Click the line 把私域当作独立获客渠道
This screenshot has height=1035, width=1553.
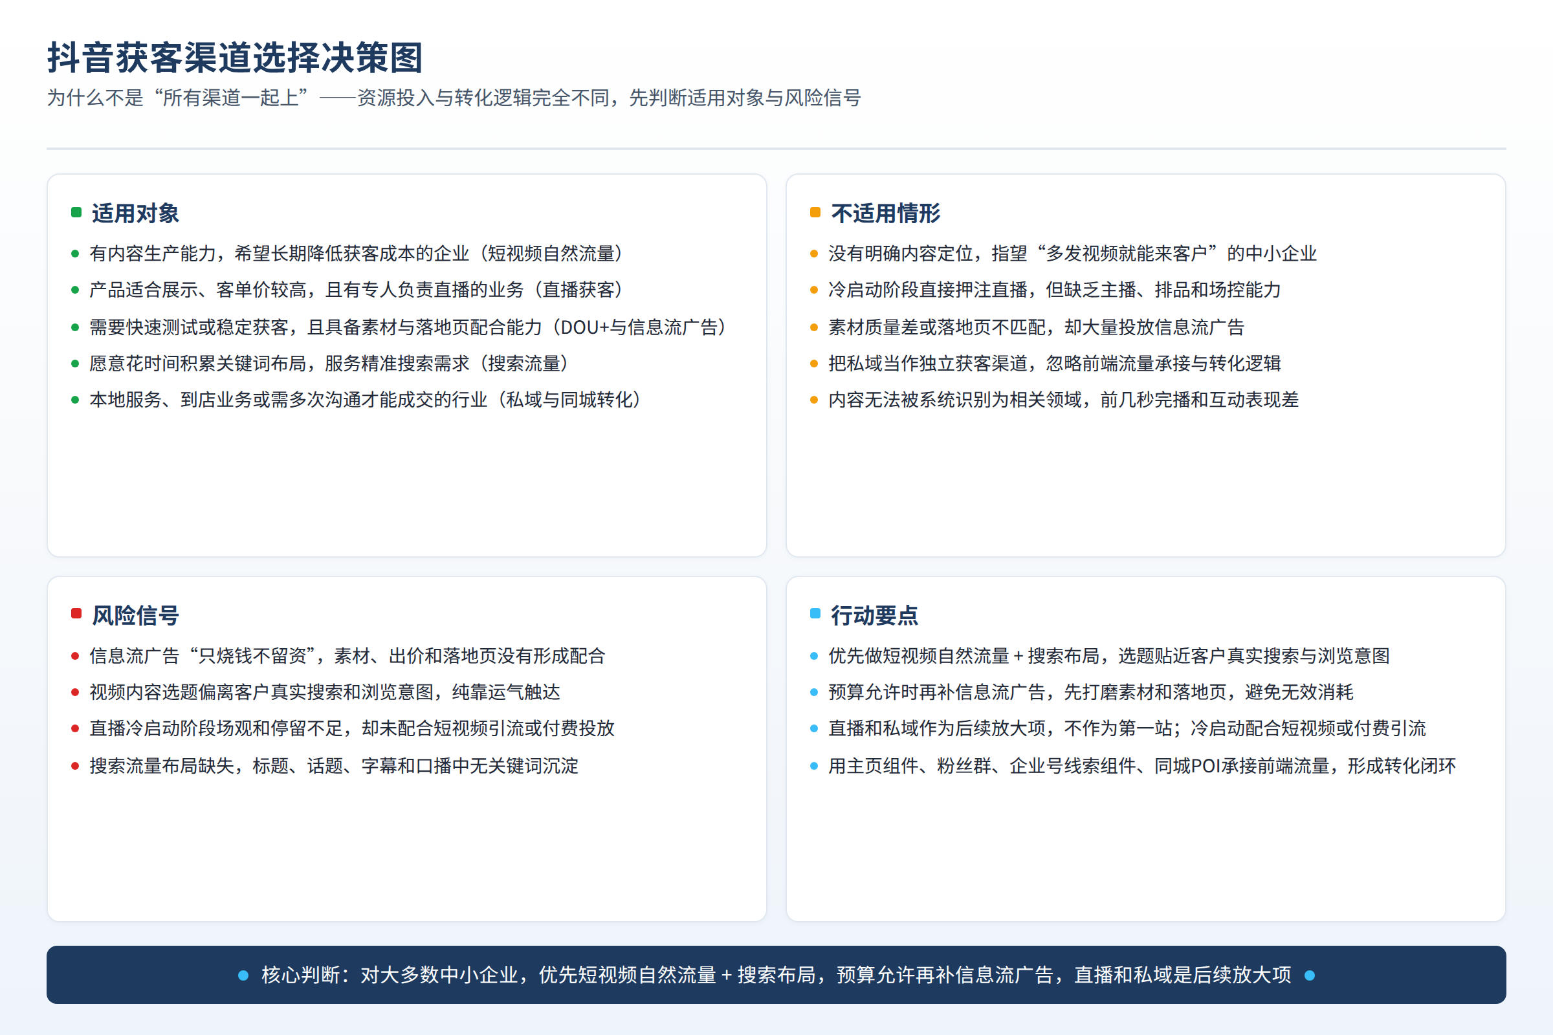pos(1055,364)
